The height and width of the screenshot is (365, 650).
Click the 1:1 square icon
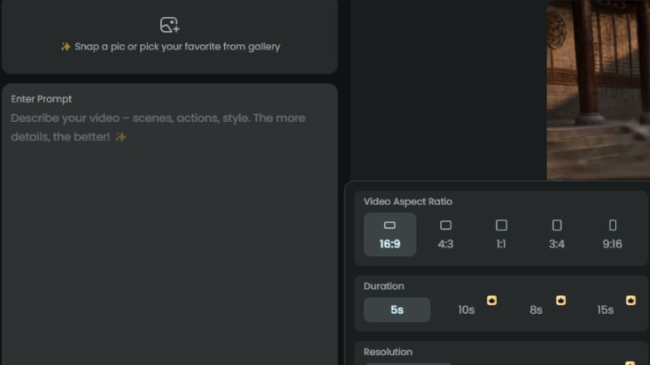click(502, 225)
